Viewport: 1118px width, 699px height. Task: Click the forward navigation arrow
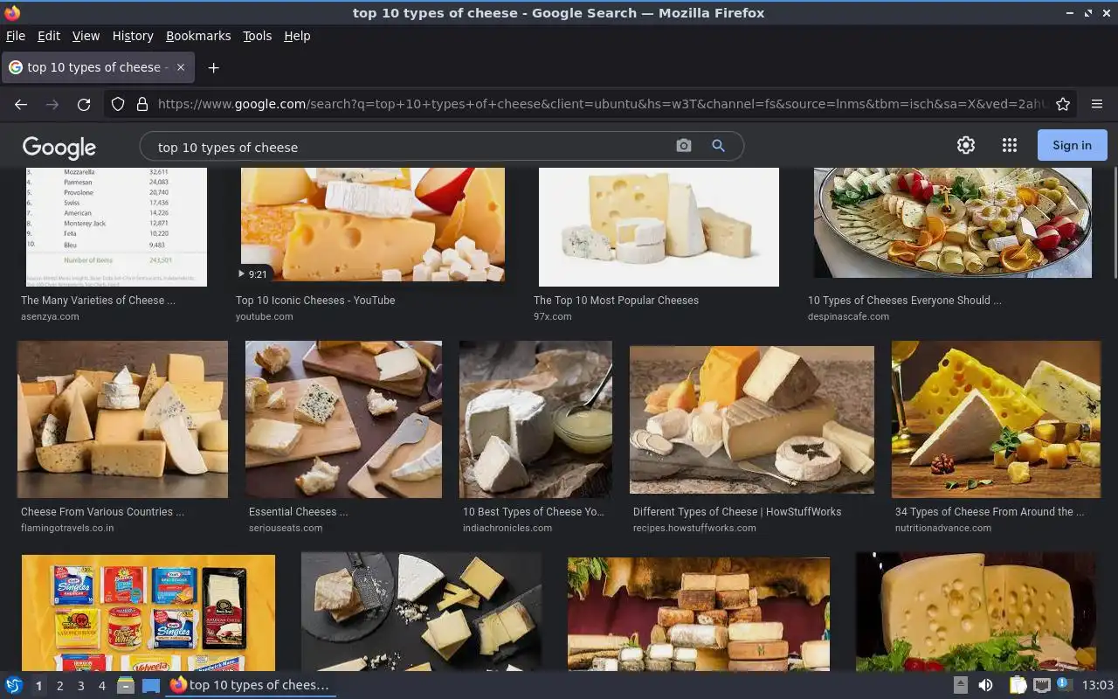52,104
